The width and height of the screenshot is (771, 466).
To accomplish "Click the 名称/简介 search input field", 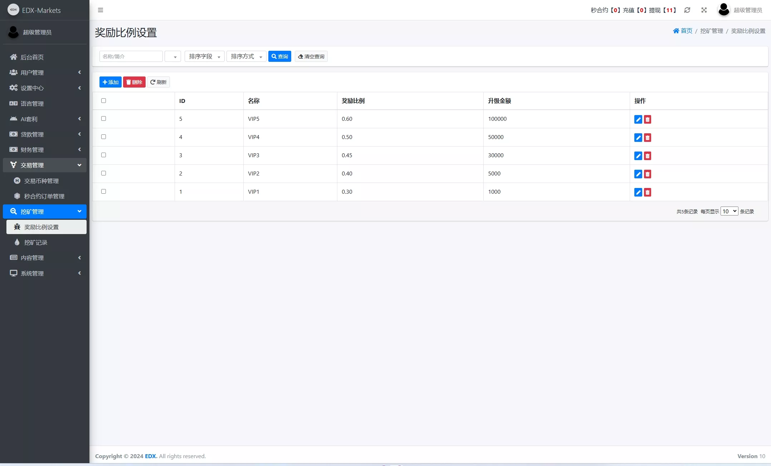I will point(131,56).
